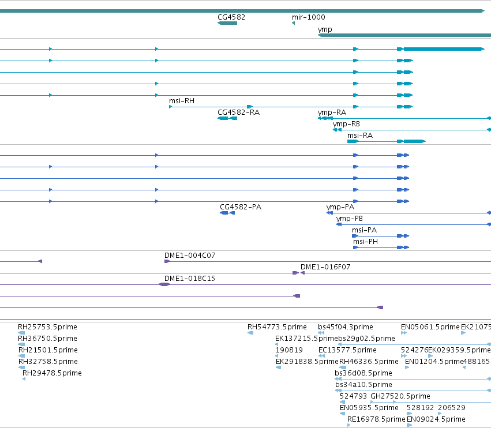
Task: Select the 524276 feature label
Action: (414, 350)
